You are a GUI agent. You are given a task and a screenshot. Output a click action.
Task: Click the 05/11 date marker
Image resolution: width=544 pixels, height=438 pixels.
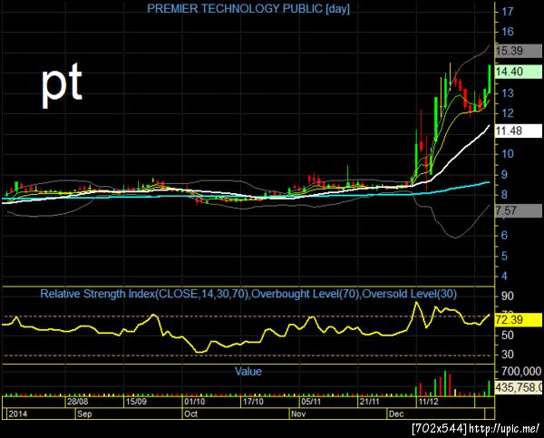[x=311, y=402]
